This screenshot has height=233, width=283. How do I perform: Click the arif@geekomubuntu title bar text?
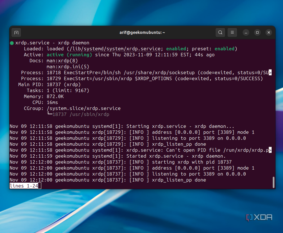[141, 32]
